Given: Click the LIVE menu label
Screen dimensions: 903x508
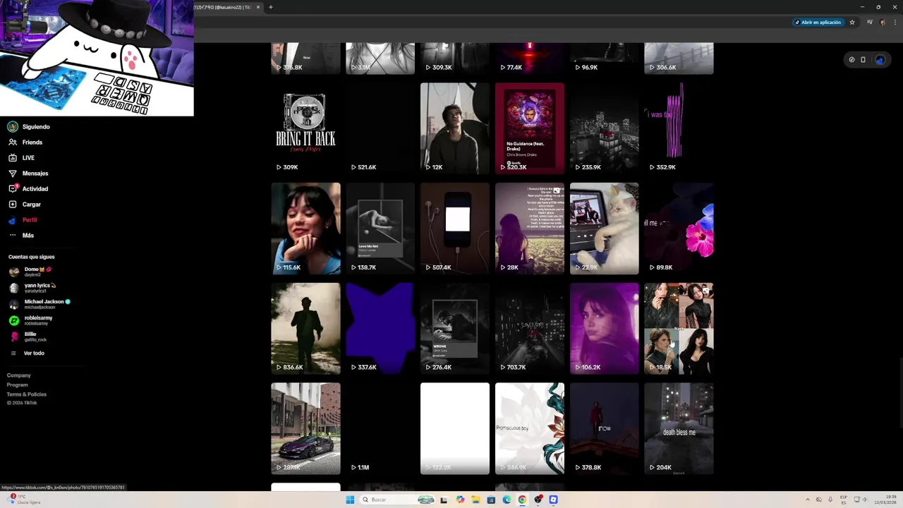Looking at the screenshot, I should [28, 158].
